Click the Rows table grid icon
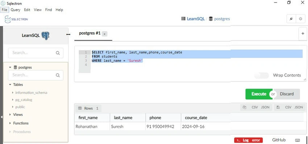 [x=80, y=108]
